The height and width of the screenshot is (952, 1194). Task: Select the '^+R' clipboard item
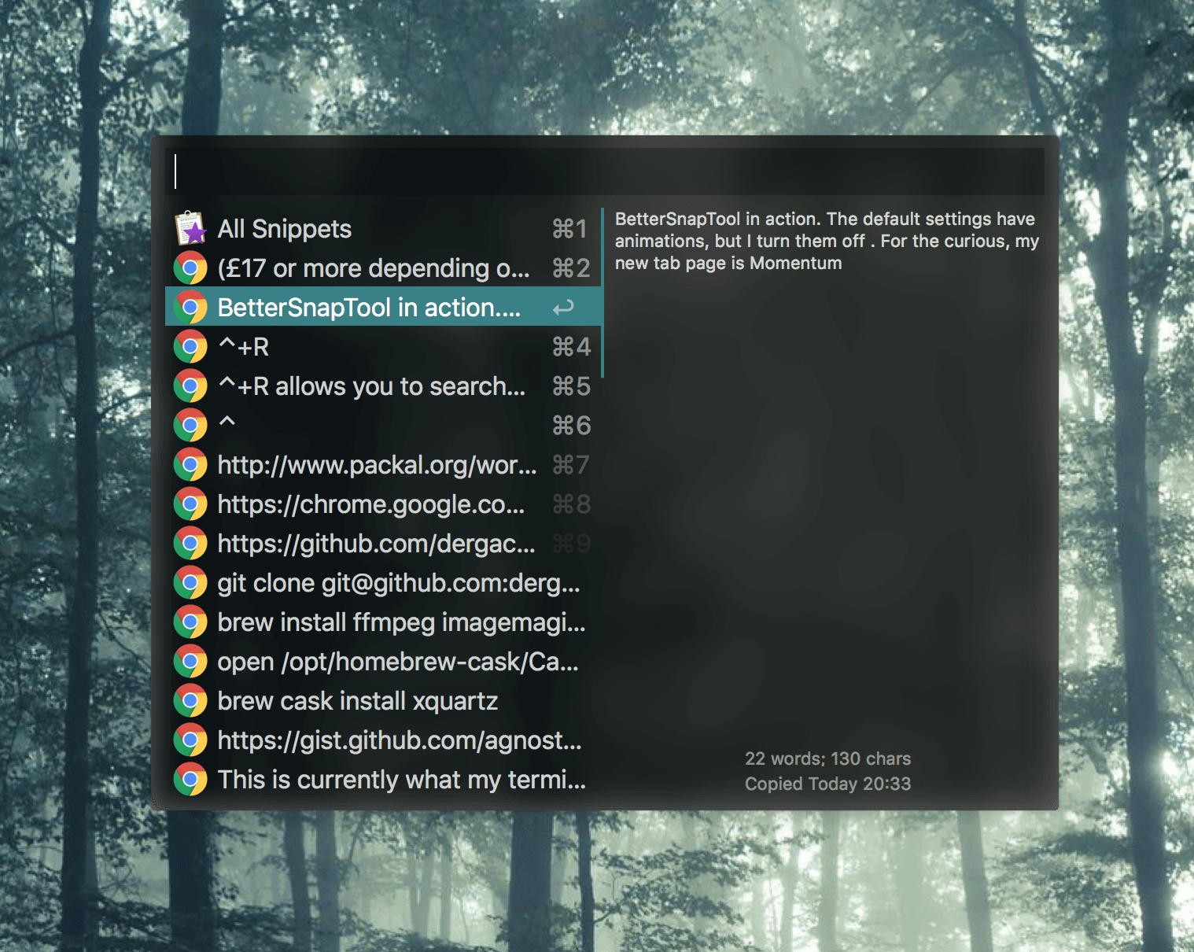383,346
